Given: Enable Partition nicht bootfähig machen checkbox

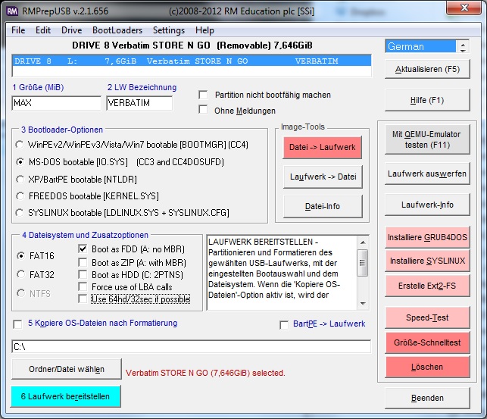Looking at the screenshot, I should pyautogui.click(x=203, y=95).
